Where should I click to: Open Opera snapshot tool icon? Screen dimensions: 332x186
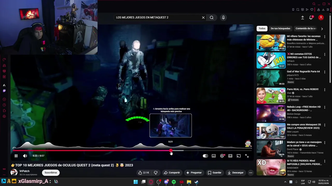coord(298,10)
